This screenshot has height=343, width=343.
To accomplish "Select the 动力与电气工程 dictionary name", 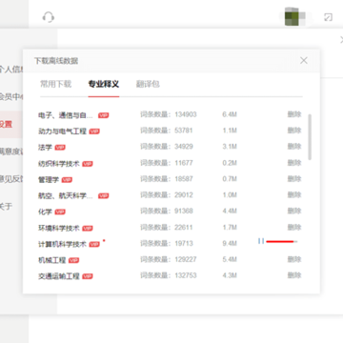I will (62, 131).
